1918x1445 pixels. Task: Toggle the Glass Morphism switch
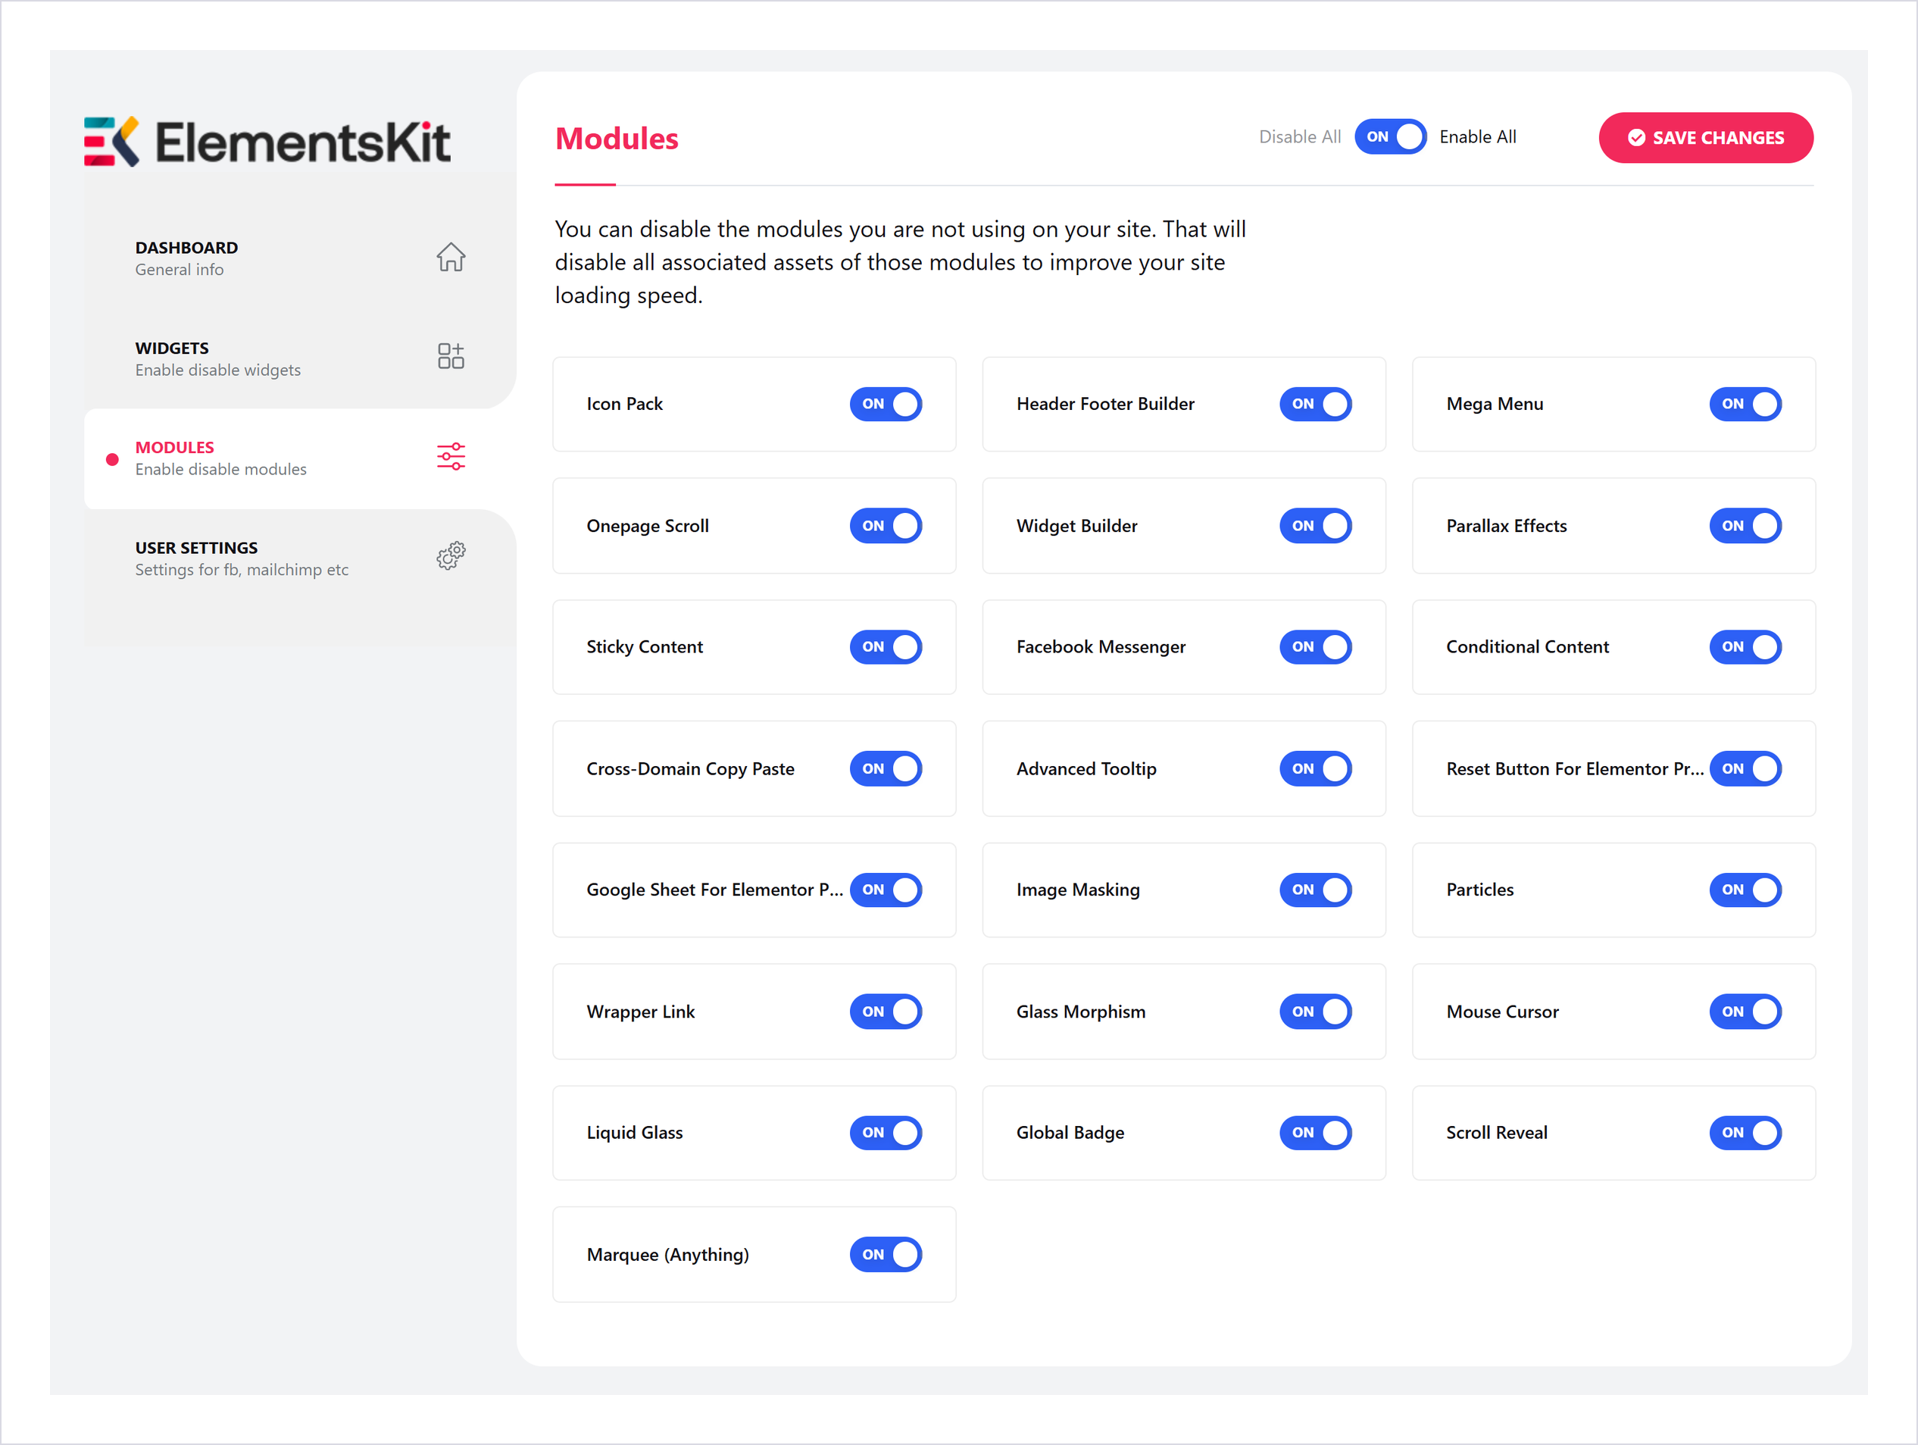tap(1314, 1012)
